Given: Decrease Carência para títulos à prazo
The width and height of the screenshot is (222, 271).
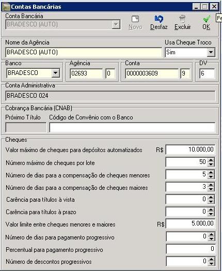Looking at the screenshot, I should point(211,214).
